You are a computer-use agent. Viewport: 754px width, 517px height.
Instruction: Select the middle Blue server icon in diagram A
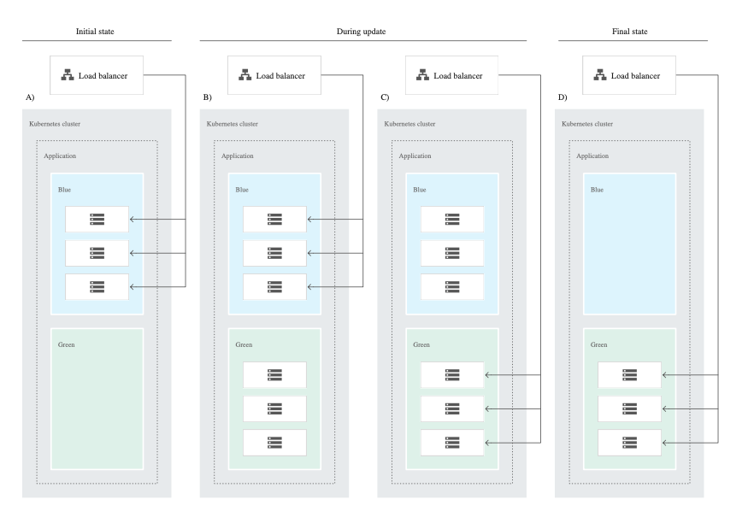coord(97,253)
